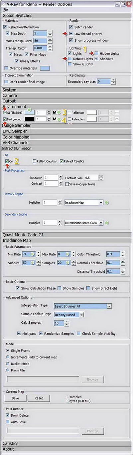Click the Calc Samples stepper arrows
The image size is (133, 455).
67,323
